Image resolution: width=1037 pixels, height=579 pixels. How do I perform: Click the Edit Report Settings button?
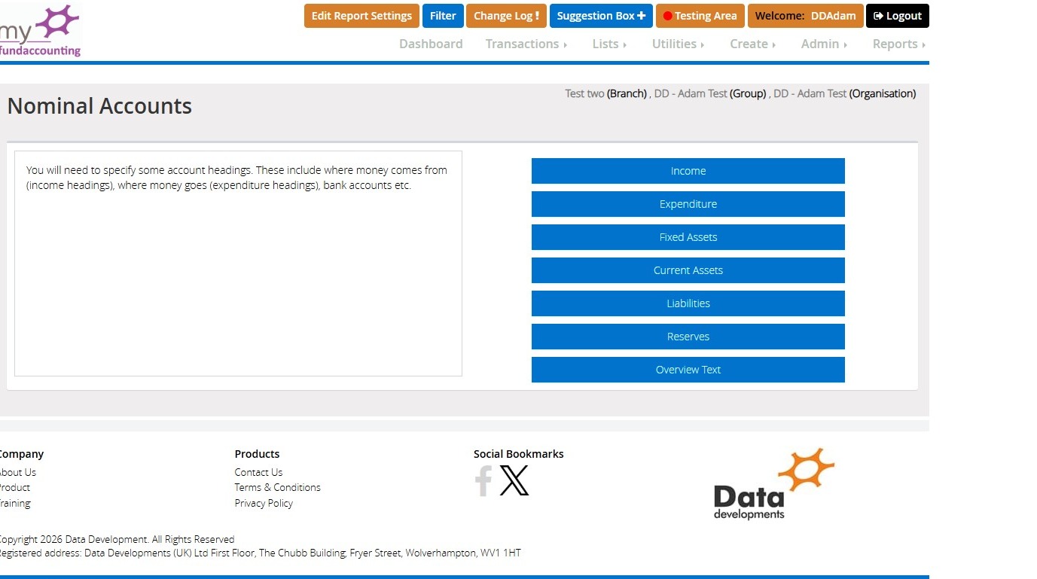361,16
